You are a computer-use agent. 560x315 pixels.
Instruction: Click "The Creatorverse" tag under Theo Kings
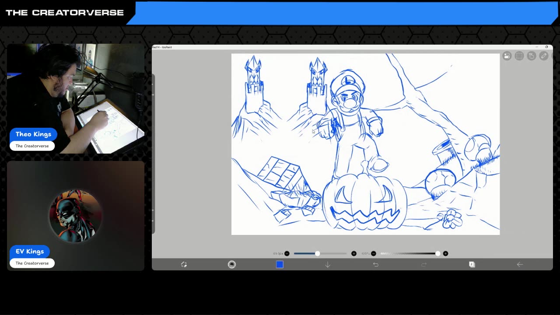pos(32,146)
